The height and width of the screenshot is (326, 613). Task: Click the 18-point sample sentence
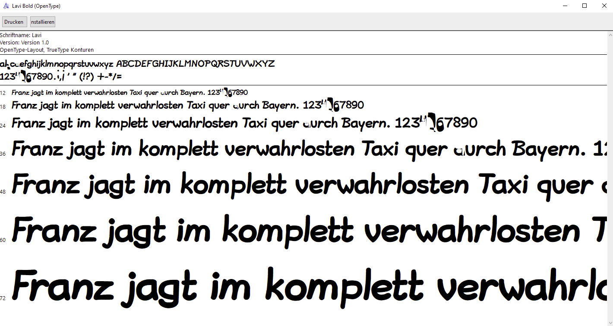[187, 105]
